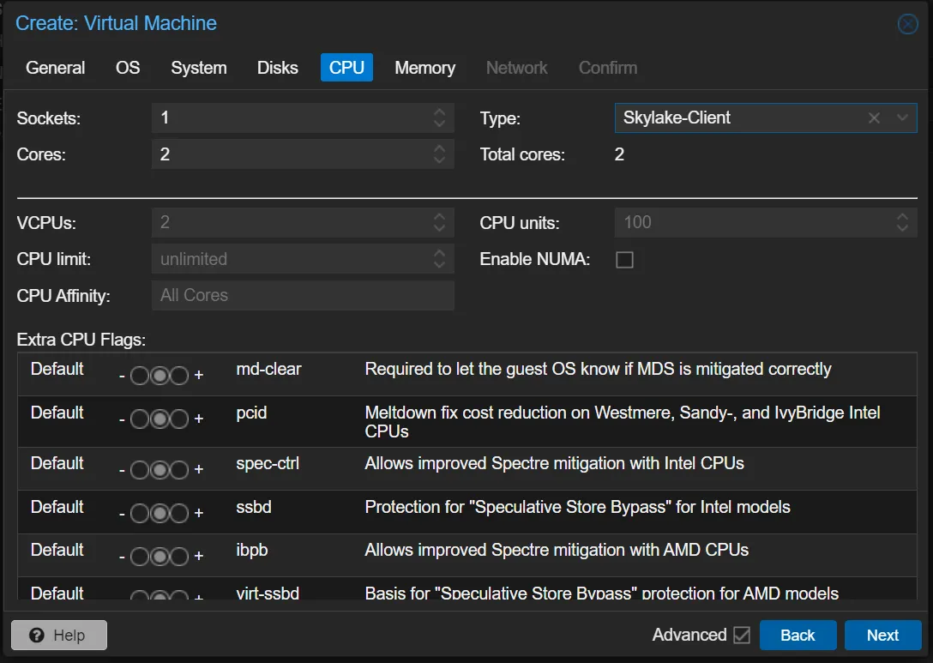The height and width of the screenshot is (663, 933).
Task: Click the VCPUs up stepper arrow
Action: (x=439, y=217)
